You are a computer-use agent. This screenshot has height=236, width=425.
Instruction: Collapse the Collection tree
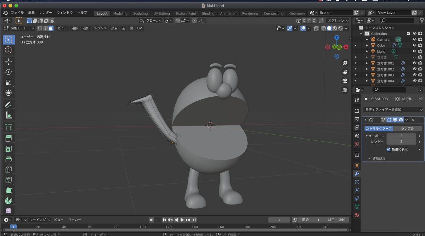point(361,34)
